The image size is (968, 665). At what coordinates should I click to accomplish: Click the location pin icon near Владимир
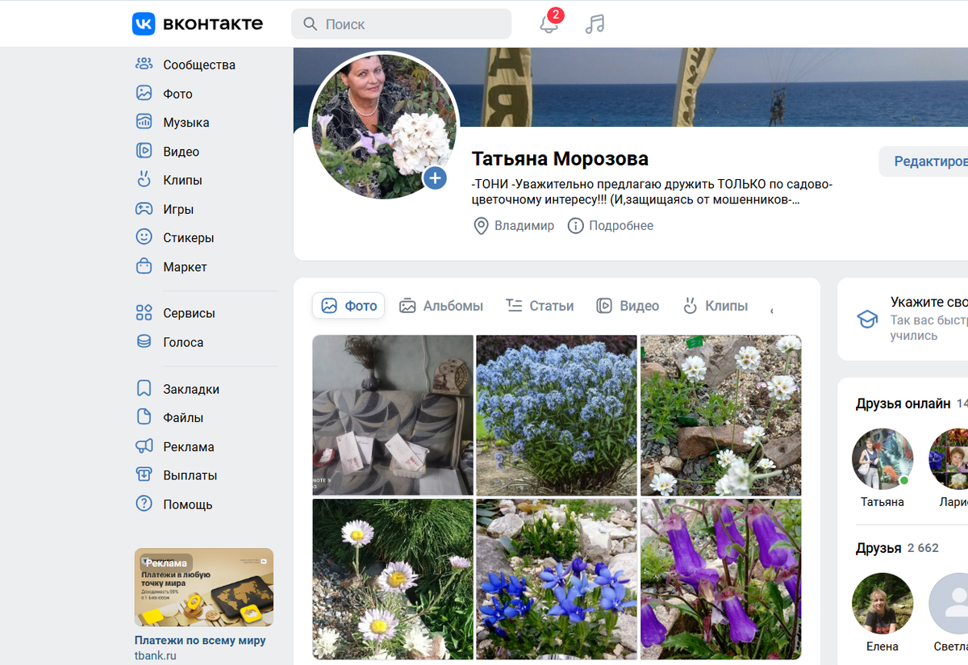click(481, 226)
